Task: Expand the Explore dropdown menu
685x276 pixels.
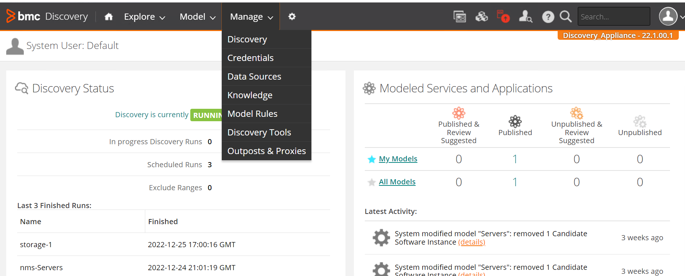Action: 145,17
